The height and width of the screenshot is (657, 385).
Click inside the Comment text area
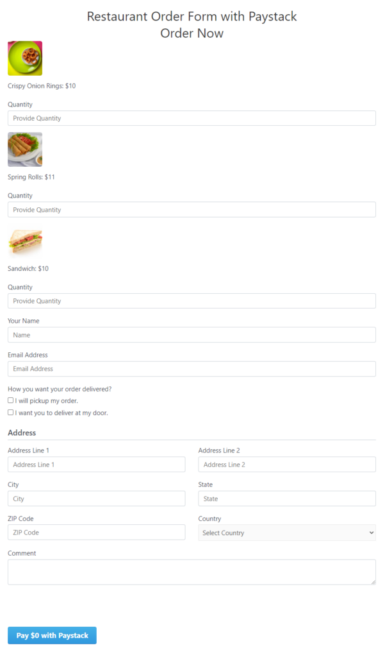(192, 572)
